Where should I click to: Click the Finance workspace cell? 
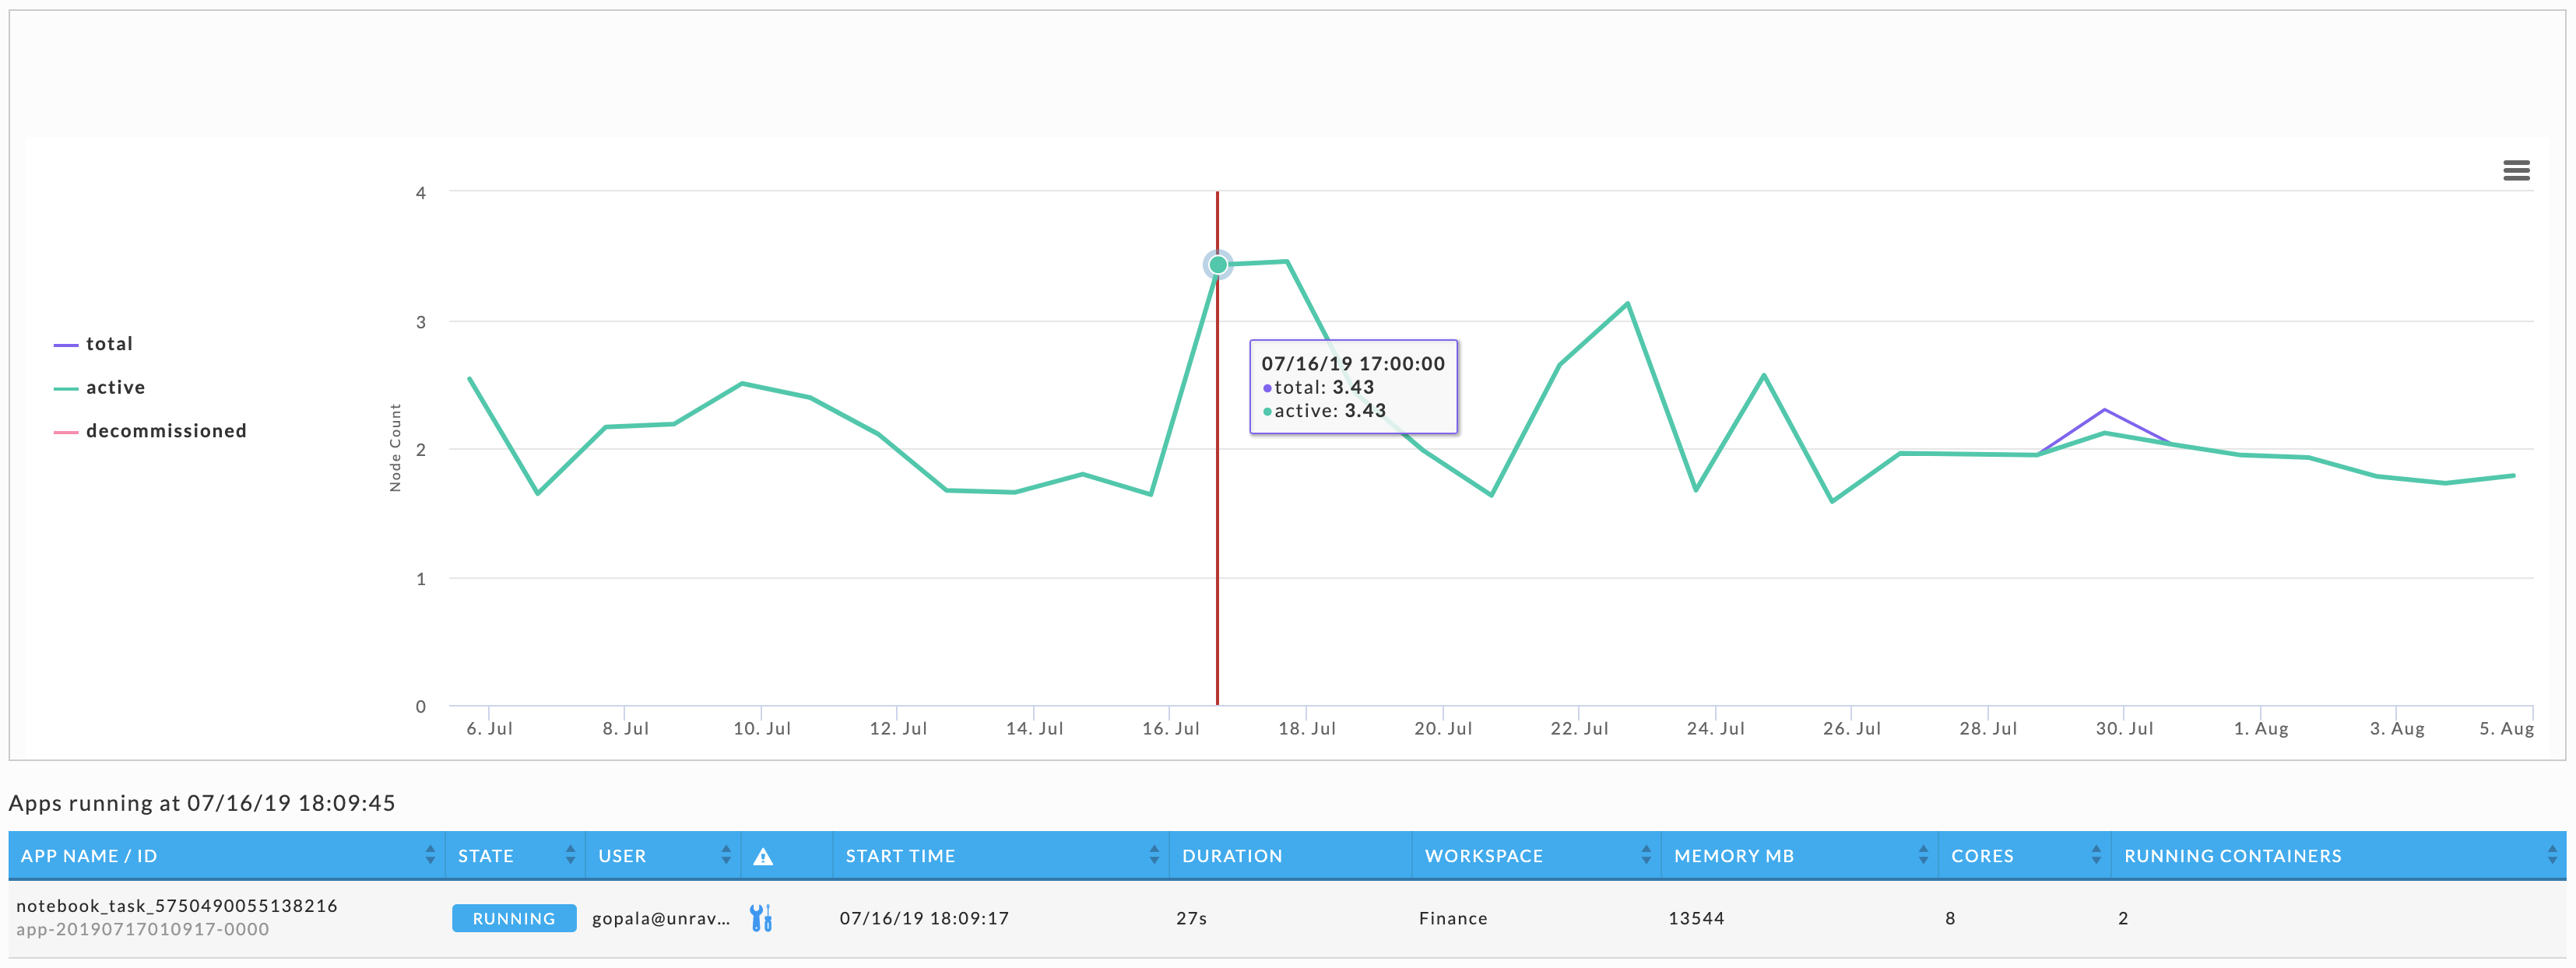[x=1453, y=918]
